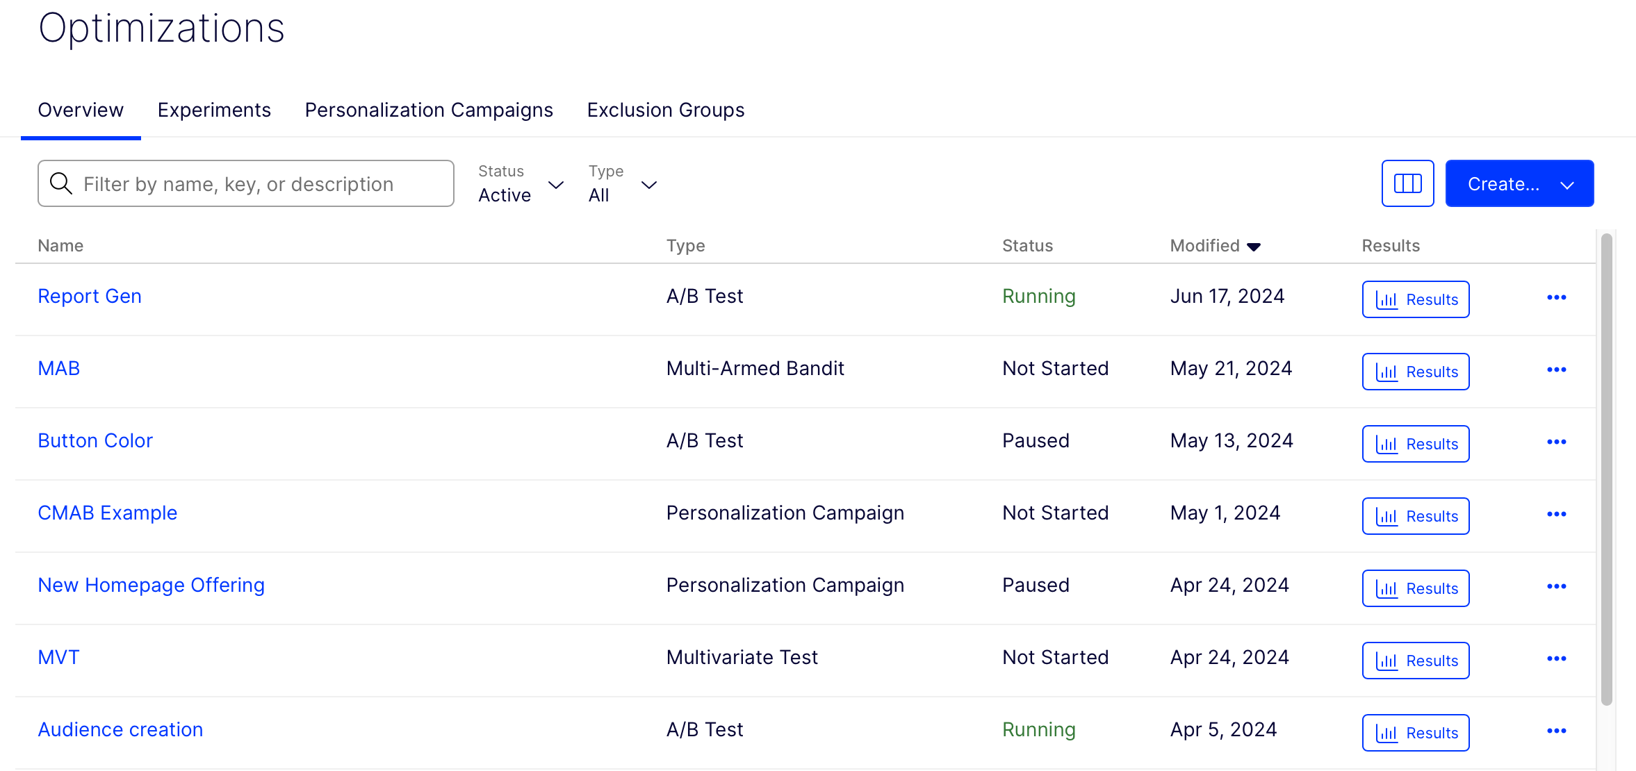
Task: Open the three-dot menu for CMAB Example
Action: [1556, 515]
